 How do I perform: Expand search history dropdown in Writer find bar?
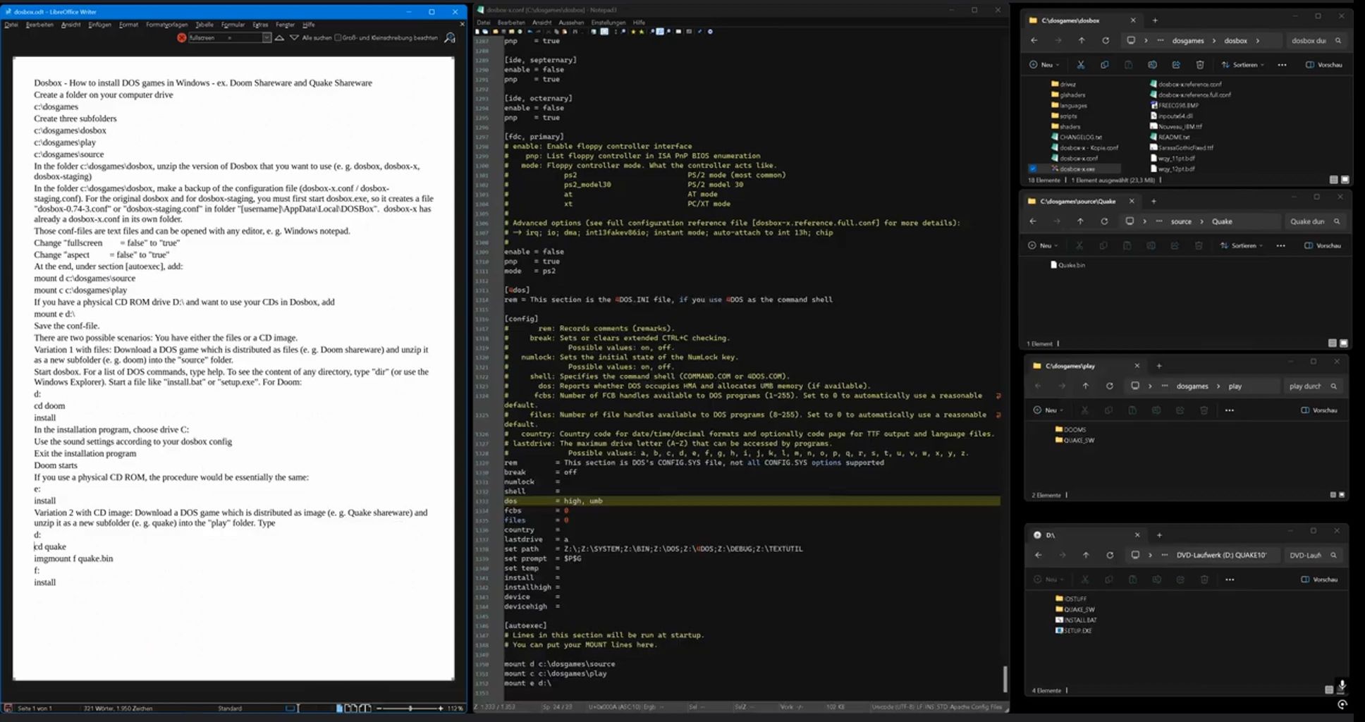pos(267,37)
